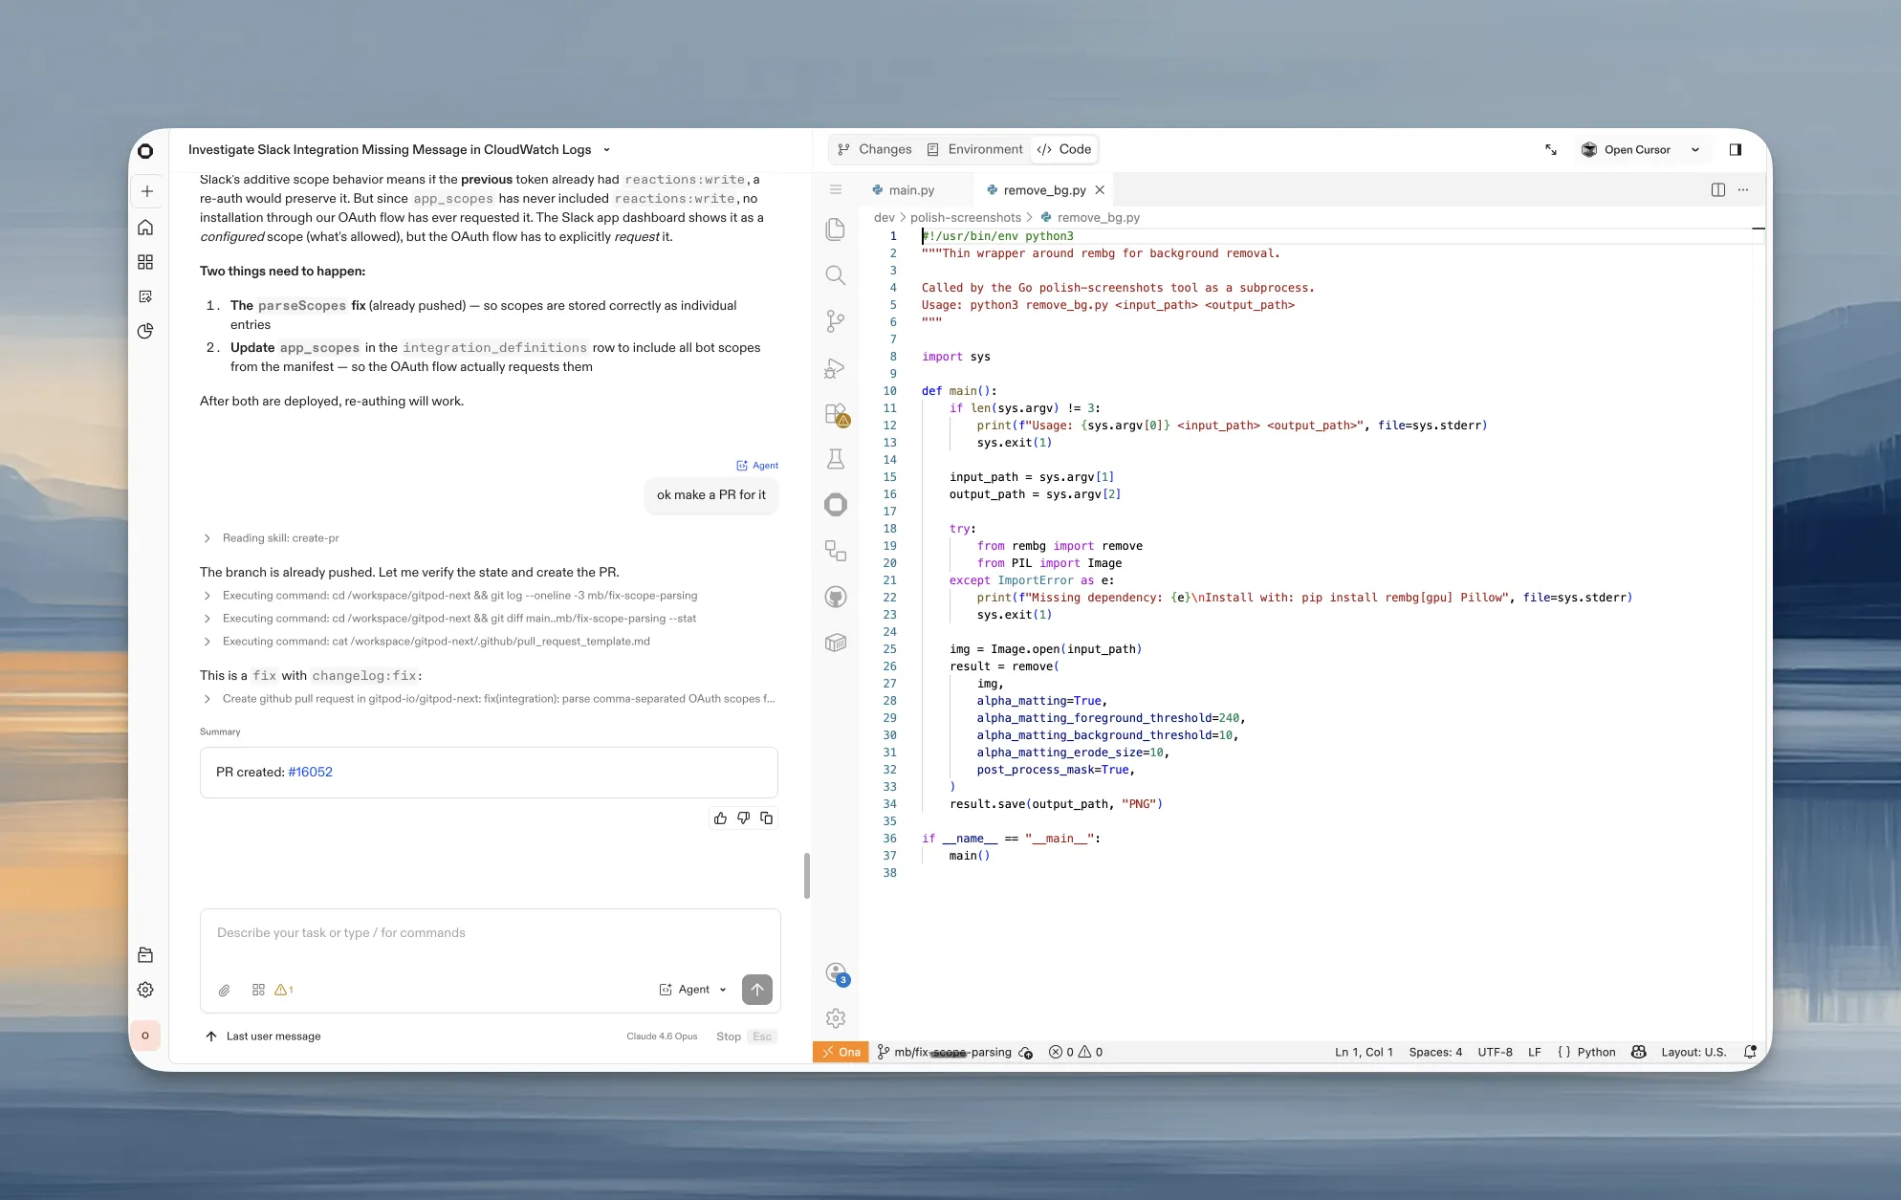Open the Agent selector dropdown
1901x1200 pixels.
693,990
